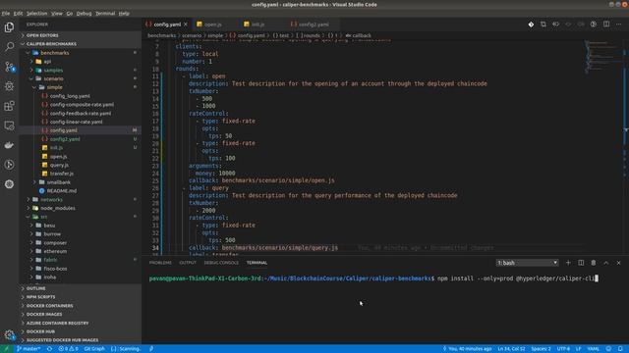This screenshot has height=353, width=629.
Task: Open the editor More Actions ellipsis
Action: tap(619, 25)
